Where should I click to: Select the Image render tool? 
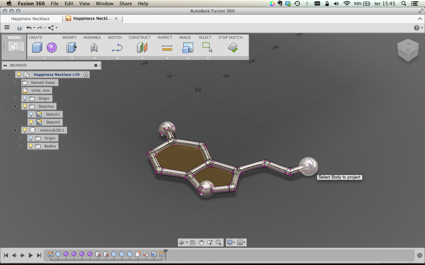pos(188,48)
